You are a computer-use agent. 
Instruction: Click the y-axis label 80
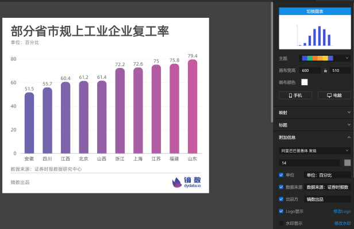(x=14, y=59)
